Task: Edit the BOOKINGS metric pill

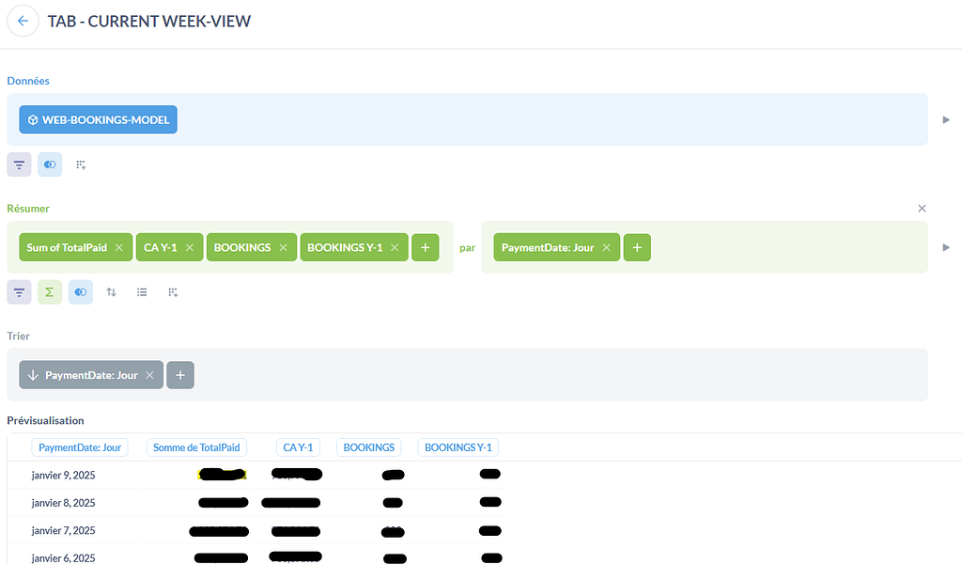Action: tap(242, 247)
